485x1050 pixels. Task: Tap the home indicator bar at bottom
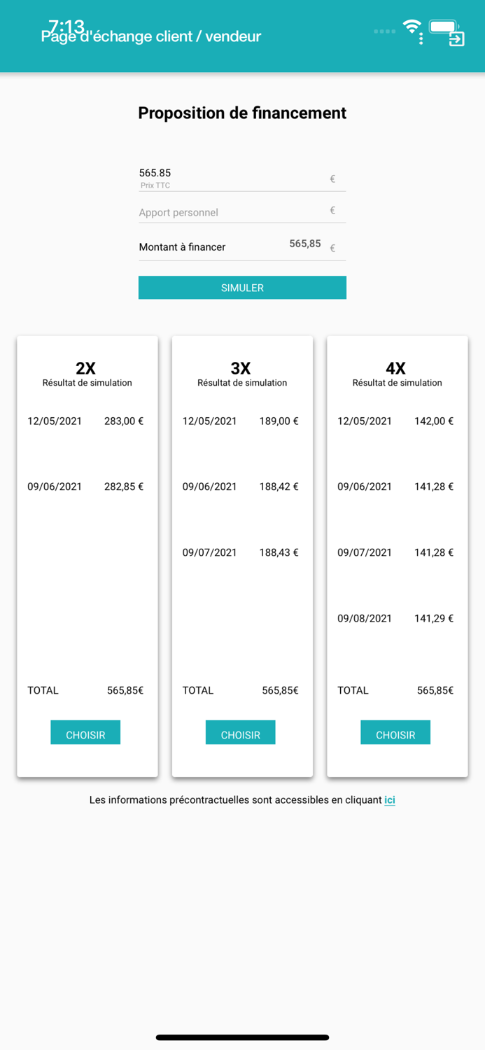(x=242, y=1037)
